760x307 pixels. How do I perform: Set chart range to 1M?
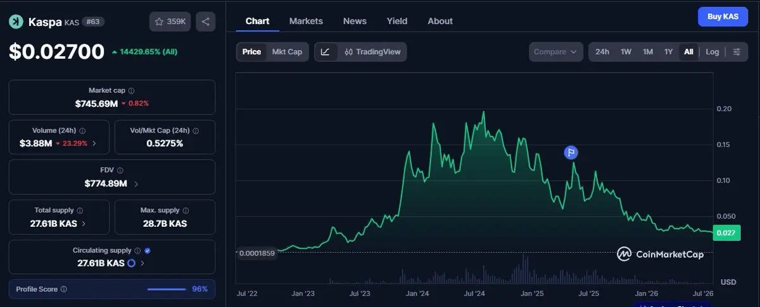tap(648, 52)
